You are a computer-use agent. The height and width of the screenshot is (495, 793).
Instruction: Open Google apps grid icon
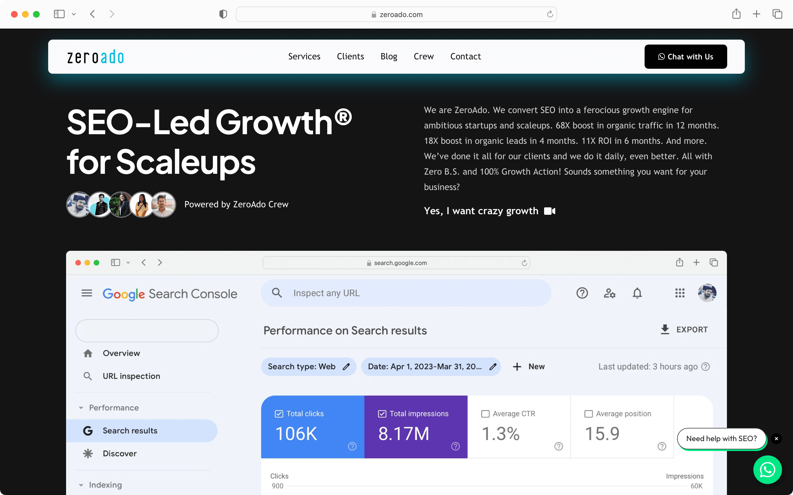[680, 293]
